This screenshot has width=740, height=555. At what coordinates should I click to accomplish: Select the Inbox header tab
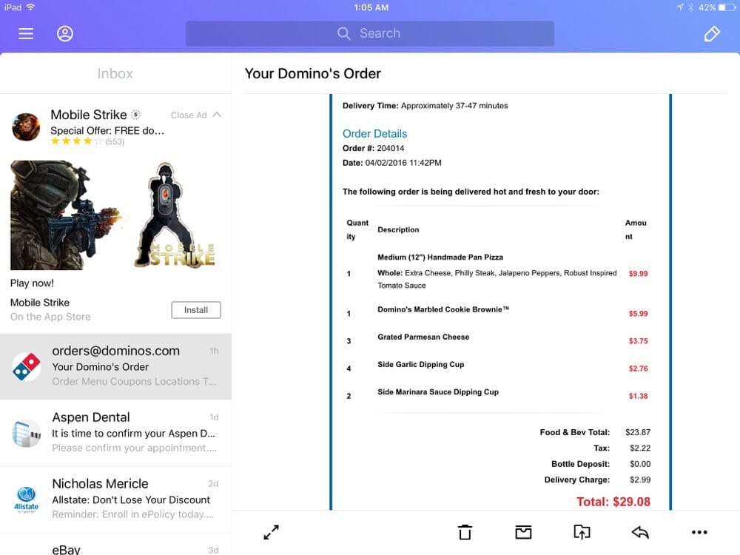[x=115, y=73]
